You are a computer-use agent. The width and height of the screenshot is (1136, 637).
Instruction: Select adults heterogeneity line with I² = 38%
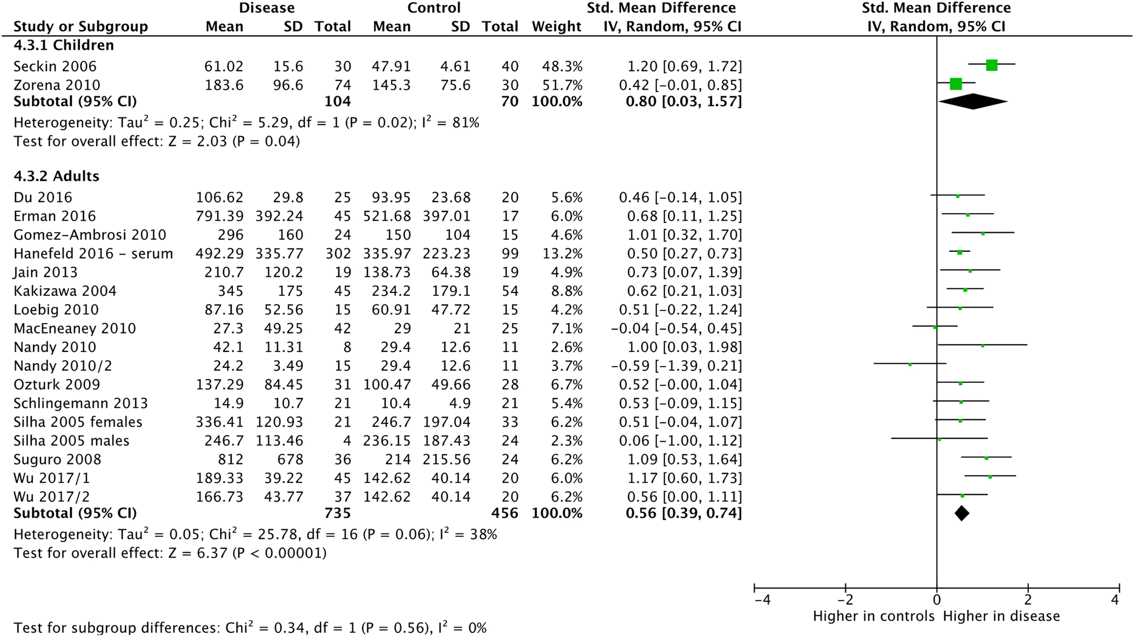tap(255, 534)
